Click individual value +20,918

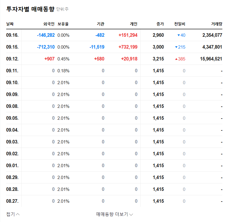[x=129, y=59]
